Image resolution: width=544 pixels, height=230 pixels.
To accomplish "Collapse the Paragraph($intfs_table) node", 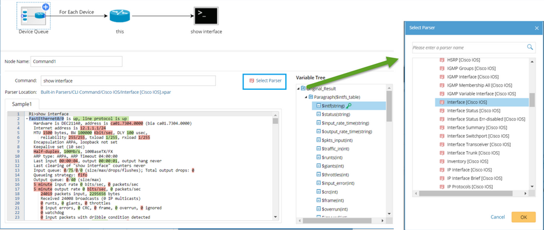I will pyautogui.click(x=306, y=97).
